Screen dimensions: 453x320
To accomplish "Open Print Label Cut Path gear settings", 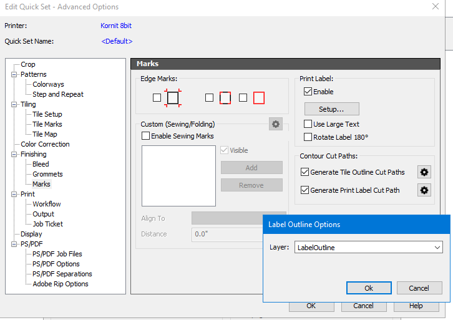I will (x=424, y=190).
